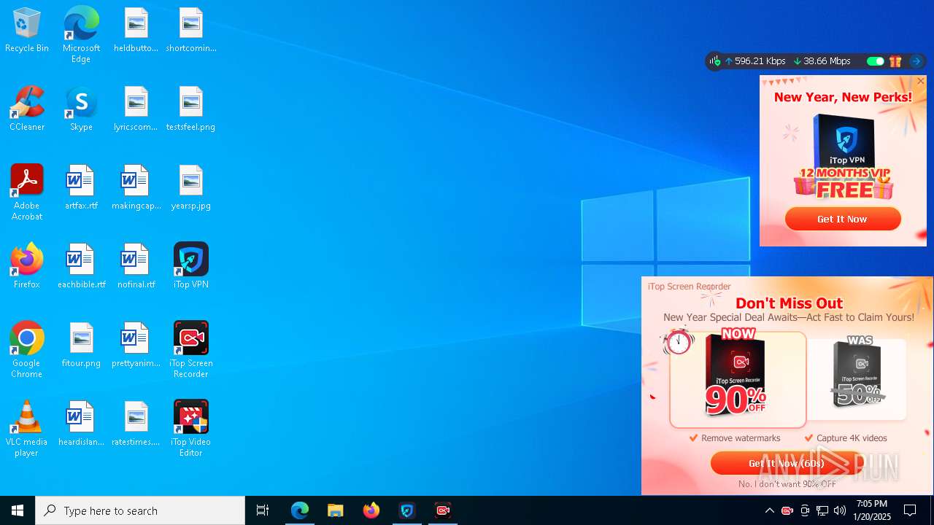Click the No, I don't want 90% OFF link
The image size is (934, 525).
(787, 484)
